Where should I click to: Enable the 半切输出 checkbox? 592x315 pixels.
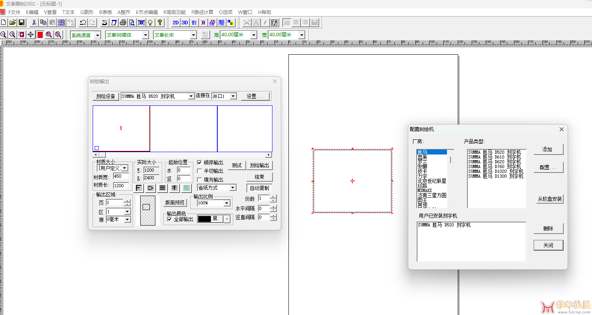200,171
